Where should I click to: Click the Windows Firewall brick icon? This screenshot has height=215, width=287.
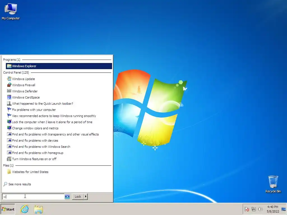[x=9, y=85]
